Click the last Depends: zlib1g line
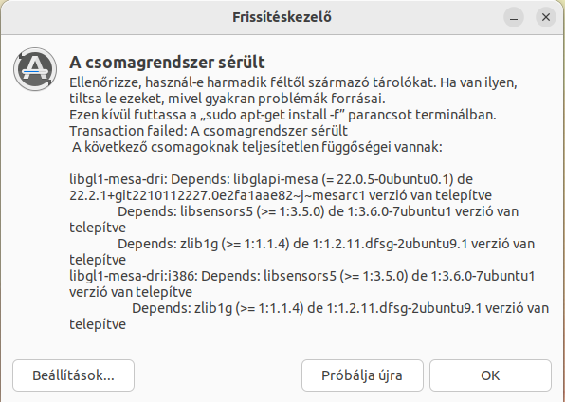This screenshot has height=402, width=565. pos(340,308)
